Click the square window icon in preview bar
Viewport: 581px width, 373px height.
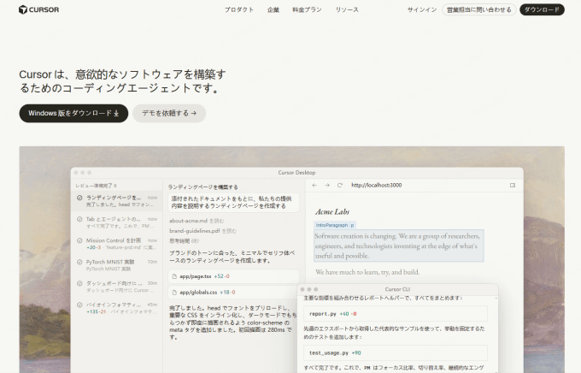tap(513, 185)
